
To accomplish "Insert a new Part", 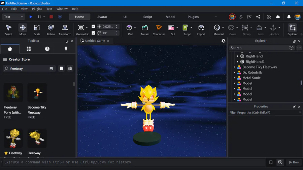I will (129, 28).
